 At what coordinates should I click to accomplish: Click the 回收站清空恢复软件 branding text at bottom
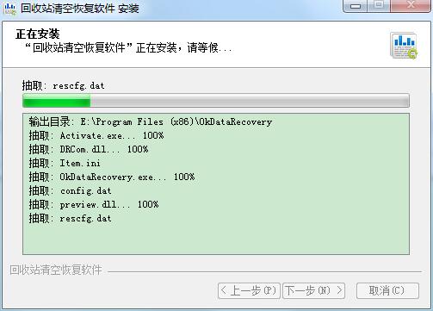click(56, 270)
